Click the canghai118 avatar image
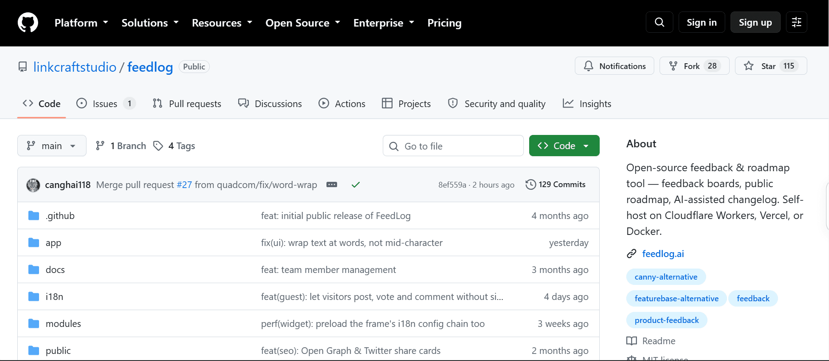 tap(33, 185)
